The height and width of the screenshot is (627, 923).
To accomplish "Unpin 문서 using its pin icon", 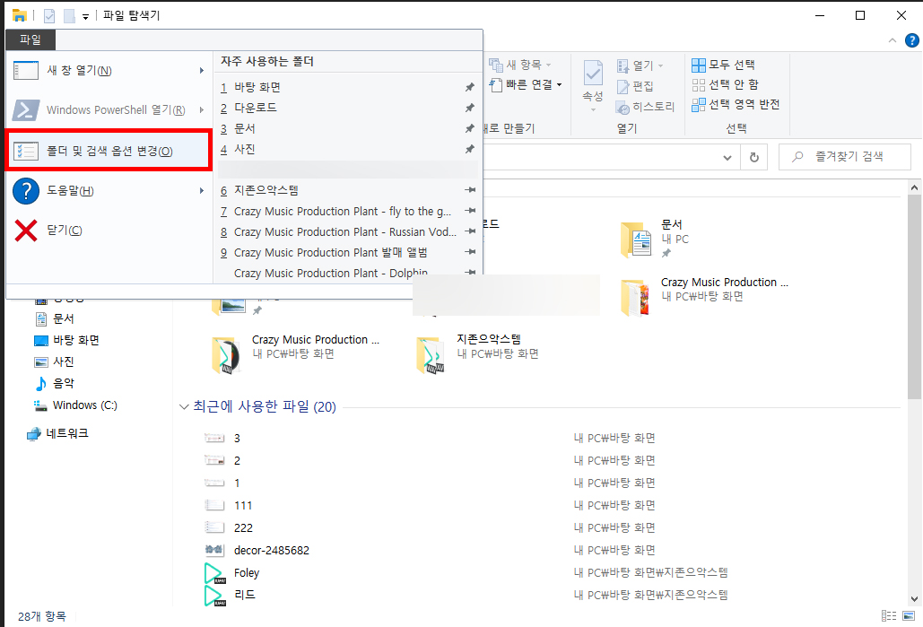I will pos(470,128).
